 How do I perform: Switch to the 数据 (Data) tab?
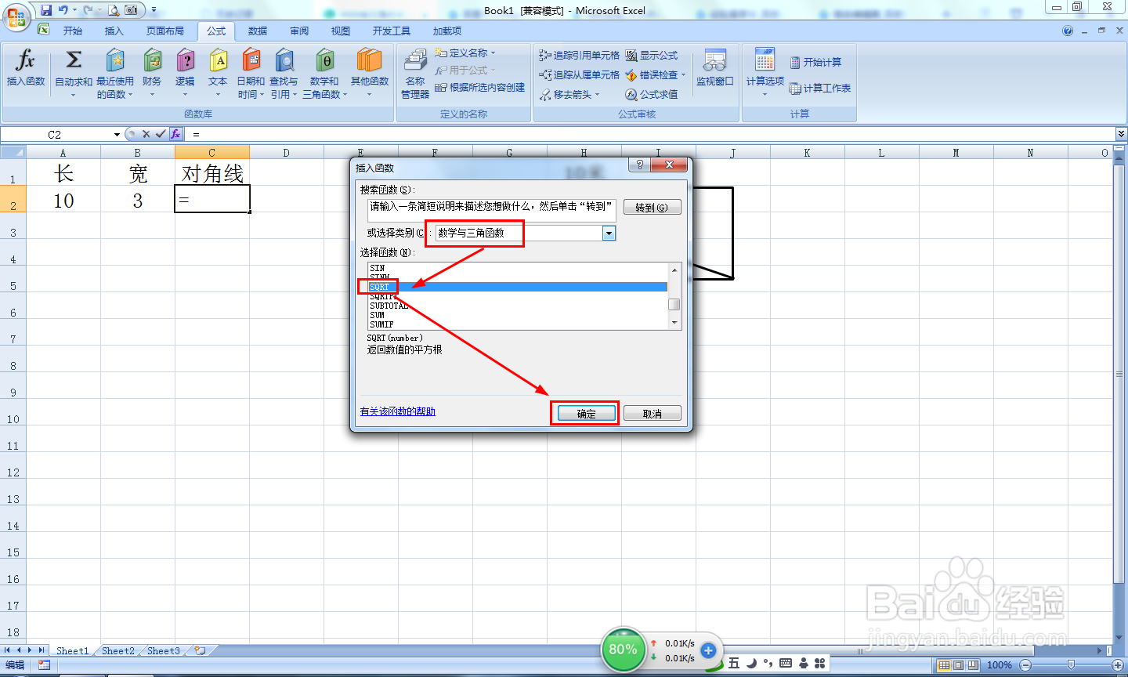(x=258, y=31)
